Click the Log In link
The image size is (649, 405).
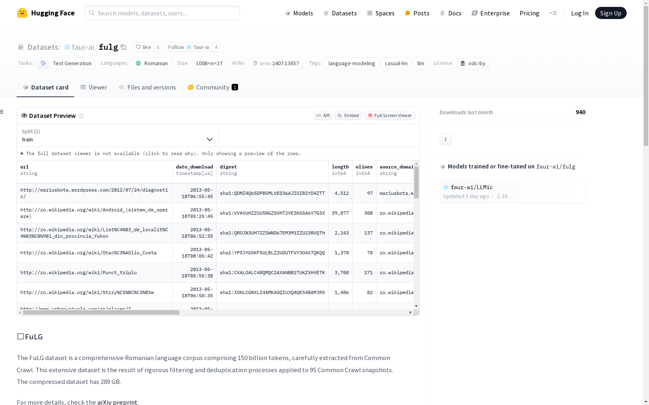point(580,13)
